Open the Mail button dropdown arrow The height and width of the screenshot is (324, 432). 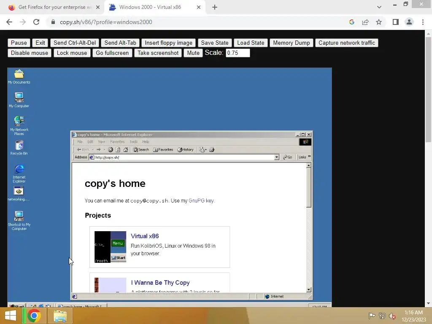[206, 150]
